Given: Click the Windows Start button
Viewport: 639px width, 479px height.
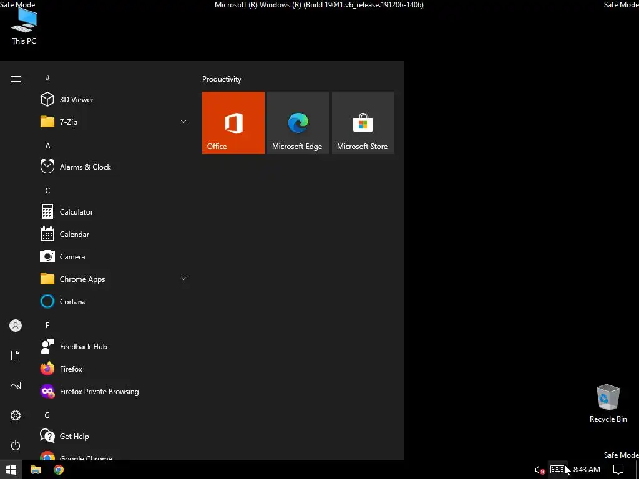Looking at the screenshot, I should tap(11, 470).
